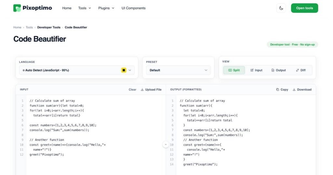Image resolution: width=333 pixels, height=175 pixels.
Task: Follow the Tools breadcrumb link
Action: pyautogui.click(x=29, y=27)
